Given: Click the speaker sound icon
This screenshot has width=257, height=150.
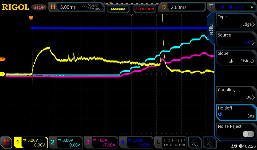Looking at the screenshot, I should coord(241,146).
